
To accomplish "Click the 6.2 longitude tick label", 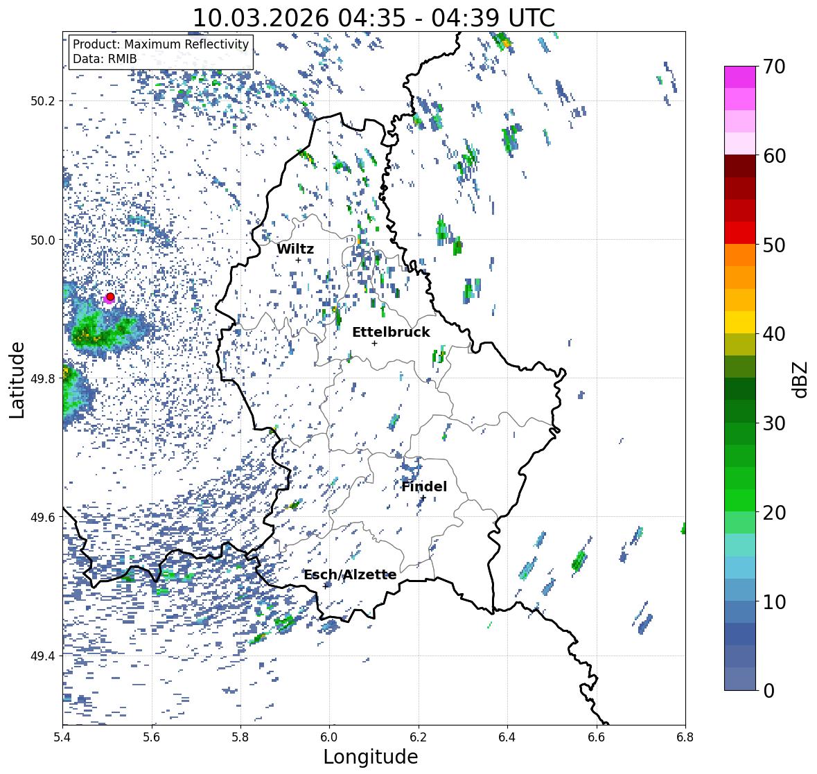I will coord(419,737).
